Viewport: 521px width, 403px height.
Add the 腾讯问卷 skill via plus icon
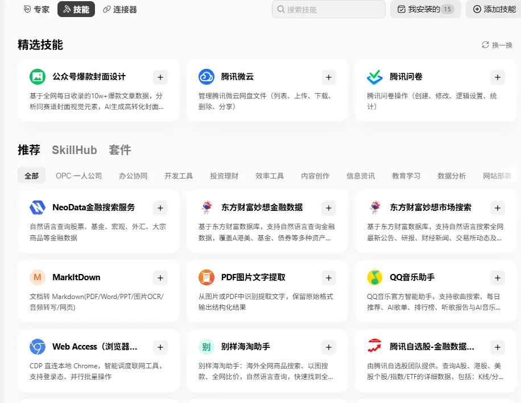(x=498, y=77)
